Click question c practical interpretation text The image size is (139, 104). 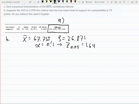(39, 7)
